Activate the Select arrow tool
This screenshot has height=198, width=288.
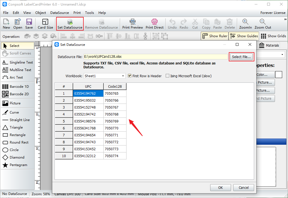point(18,46)
